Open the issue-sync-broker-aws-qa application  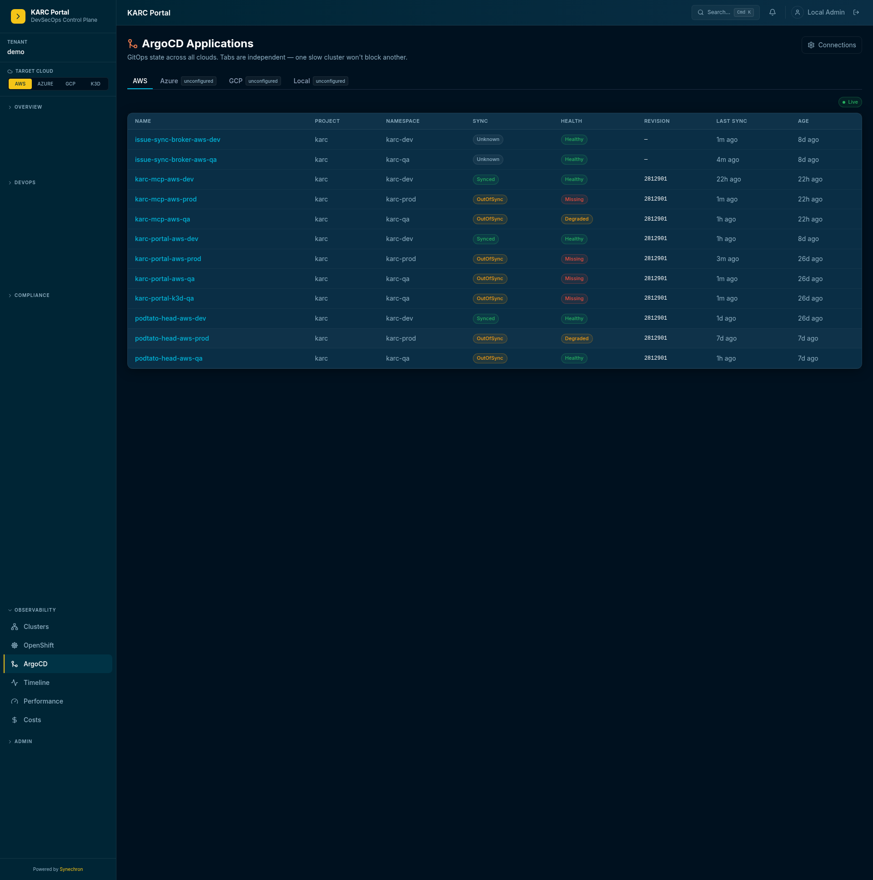[x=176, y=160]
